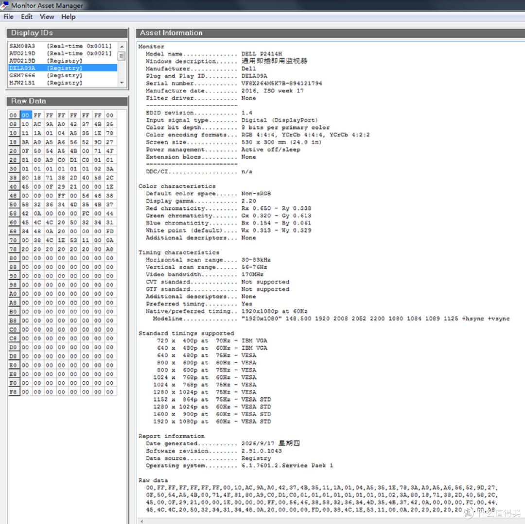Click raw data row header 60
The width and height of the screenshot is (525, 524).
14,222
